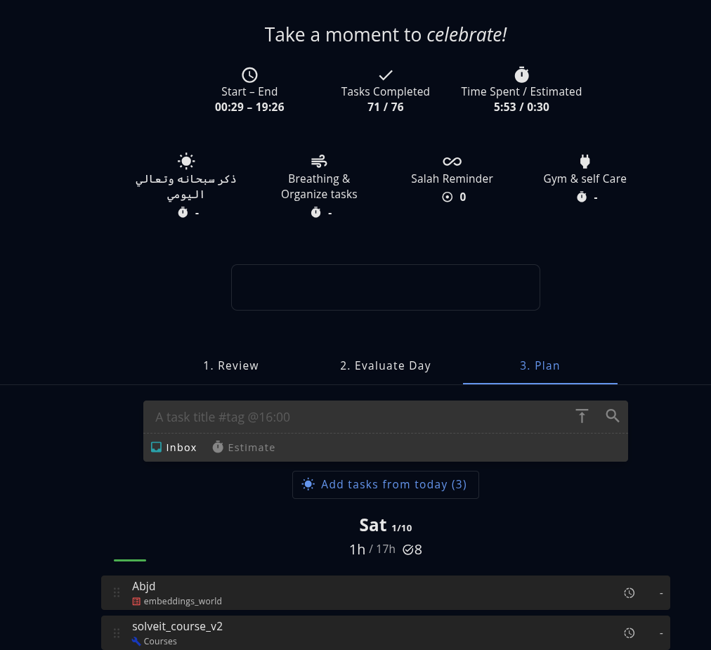Click the Start–End clock icon
Viewport: 711px width, 650px height.
pyautogui.click(x=249, y=74)
